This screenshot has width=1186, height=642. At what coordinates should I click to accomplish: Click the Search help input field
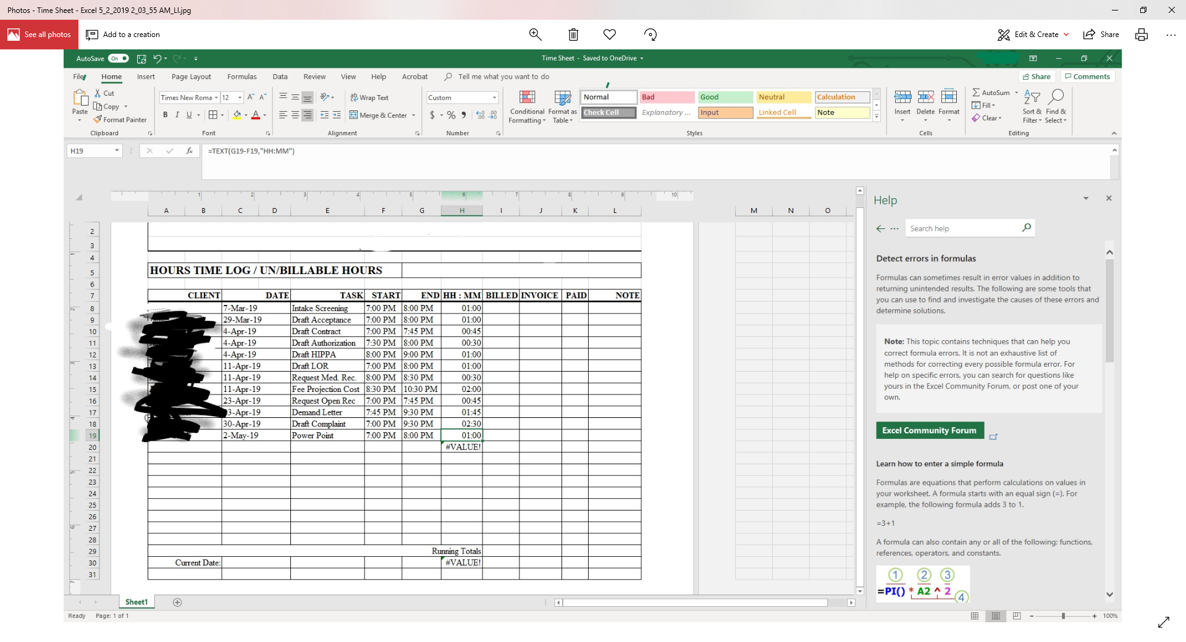pos(962,228)
